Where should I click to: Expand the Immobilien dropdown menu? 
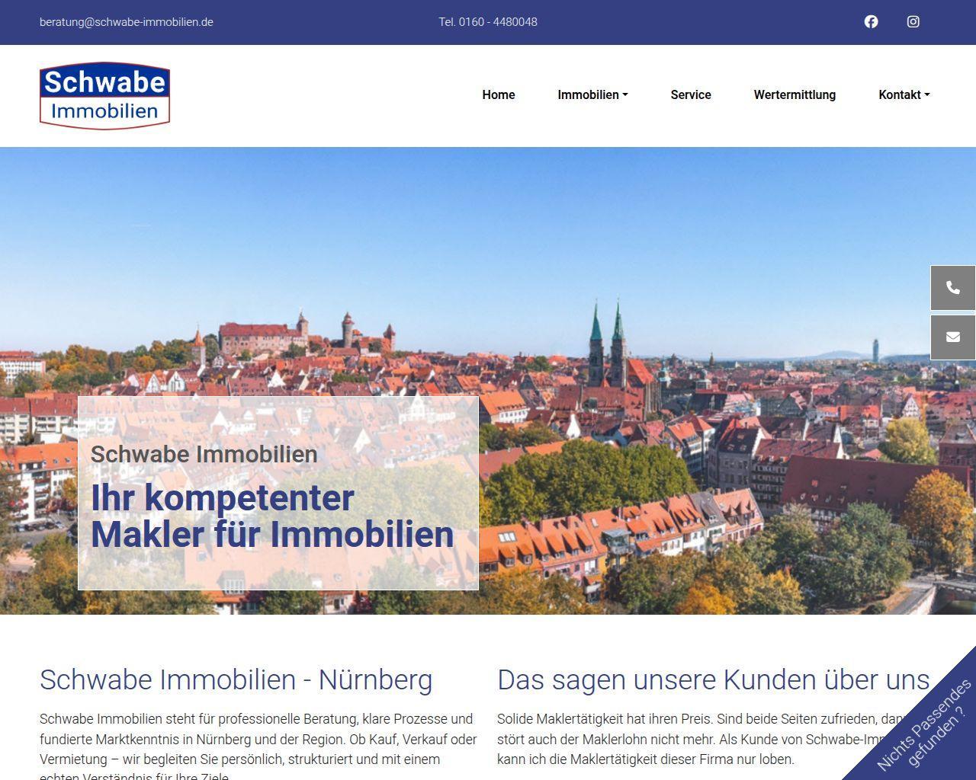point(592,94)
